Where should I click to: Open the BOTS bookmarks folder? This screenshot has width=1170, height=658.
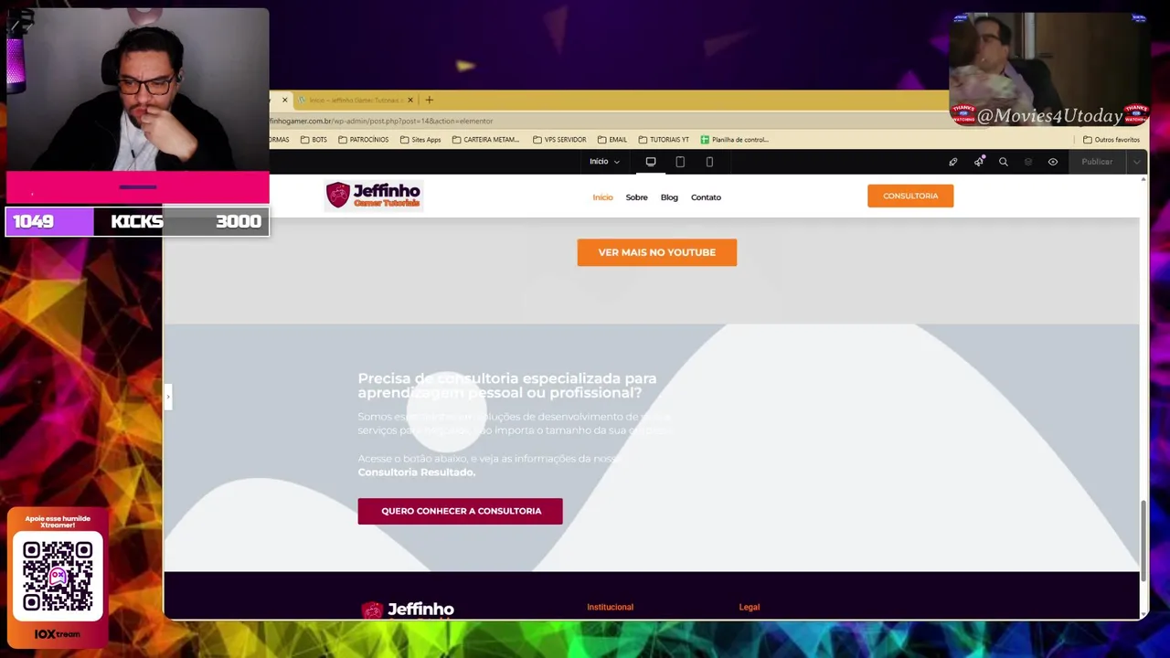(314, 140)
